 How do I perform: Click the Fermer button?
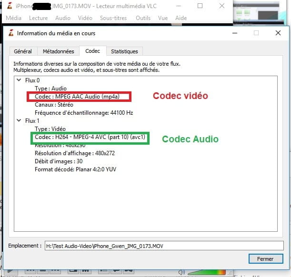[266, 258]
